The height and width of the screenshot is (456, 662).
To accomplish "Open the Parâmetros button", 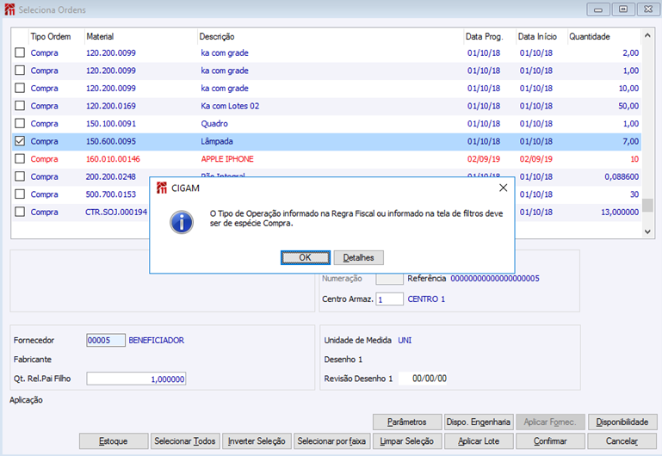I will [x=407, y=422].
